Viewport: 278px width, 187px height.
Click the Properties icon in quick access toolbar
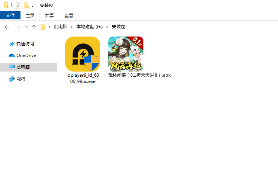(x=18, y=5)
